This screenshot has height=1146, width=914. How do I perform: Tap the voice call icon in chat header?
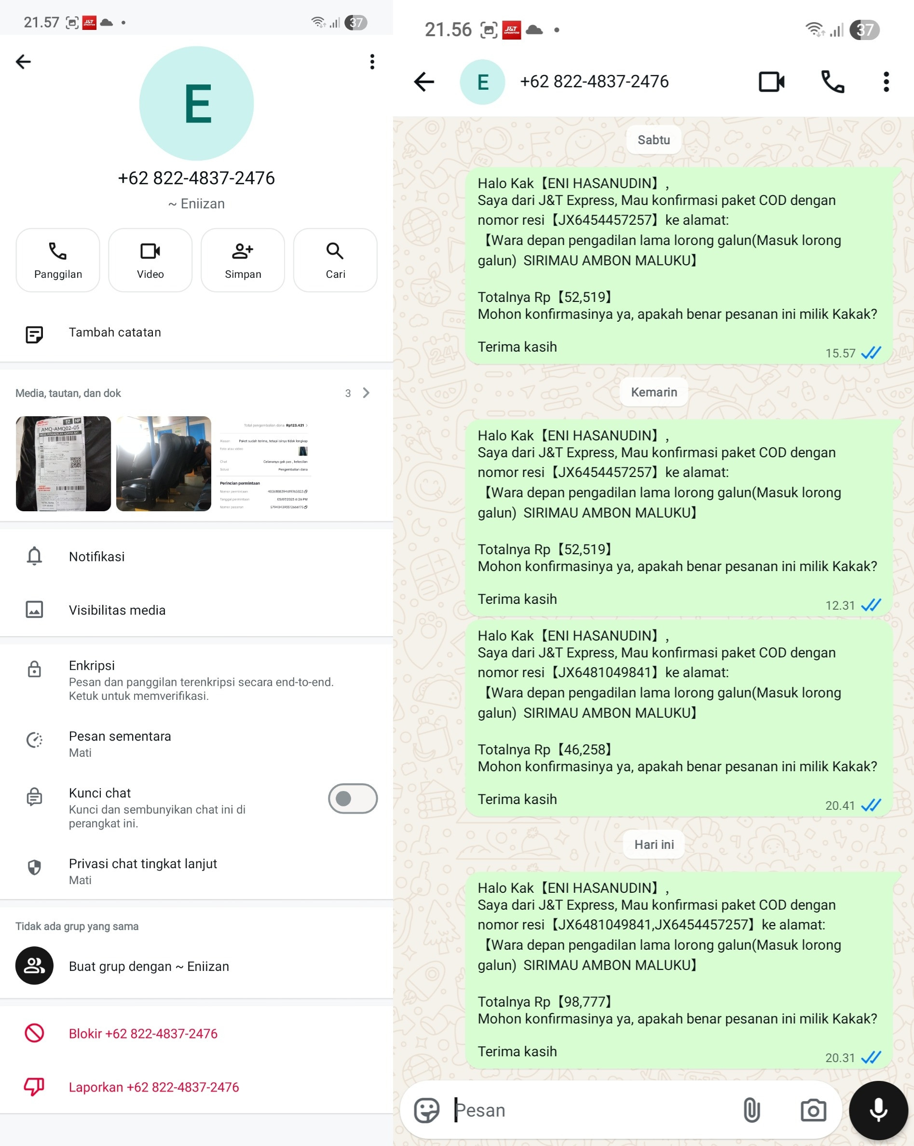click(x=832, y=82)
